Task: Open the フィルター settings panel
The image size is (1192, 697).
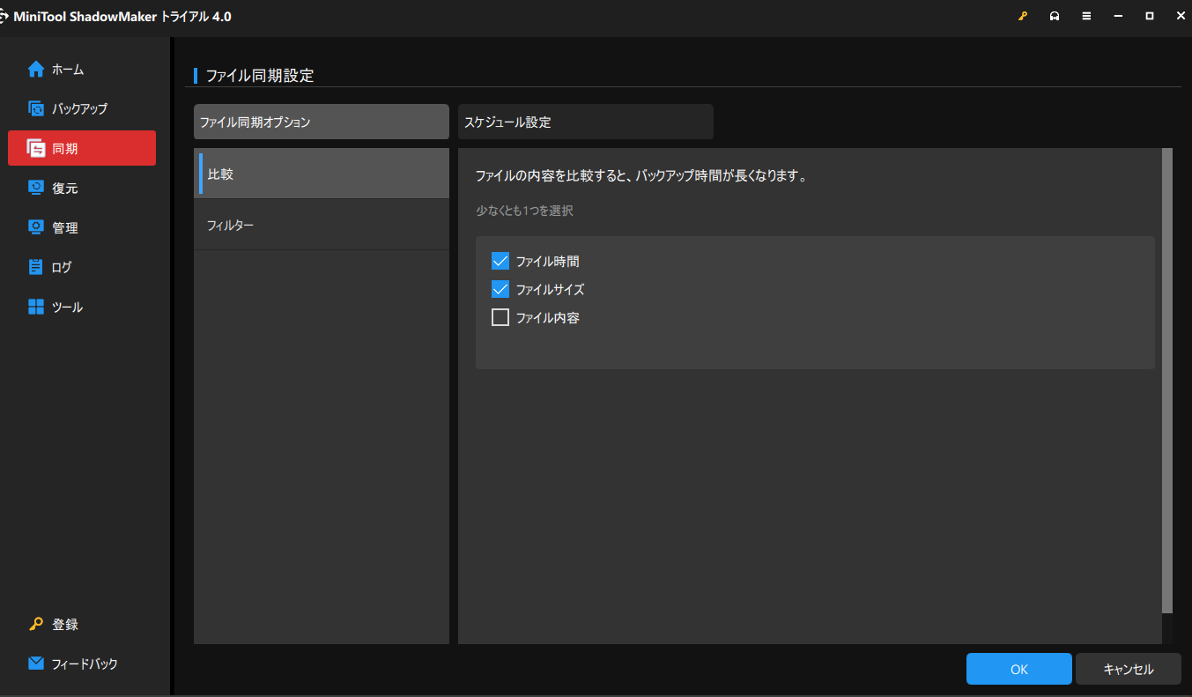Action: (321, 224)
